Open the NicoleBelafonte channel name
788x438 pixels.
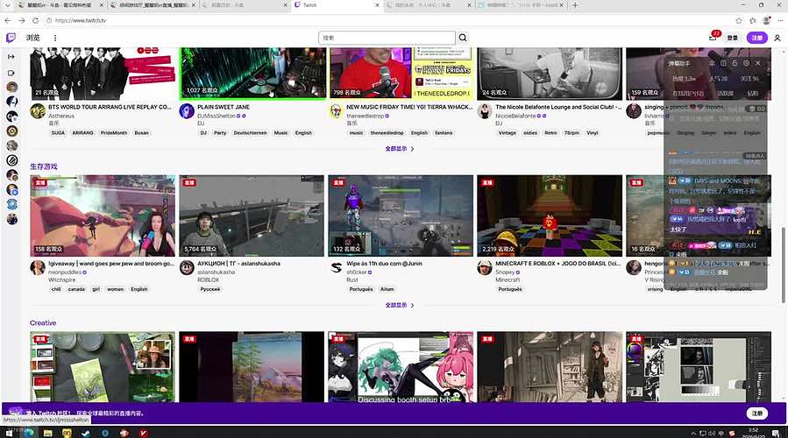point(515,116)
